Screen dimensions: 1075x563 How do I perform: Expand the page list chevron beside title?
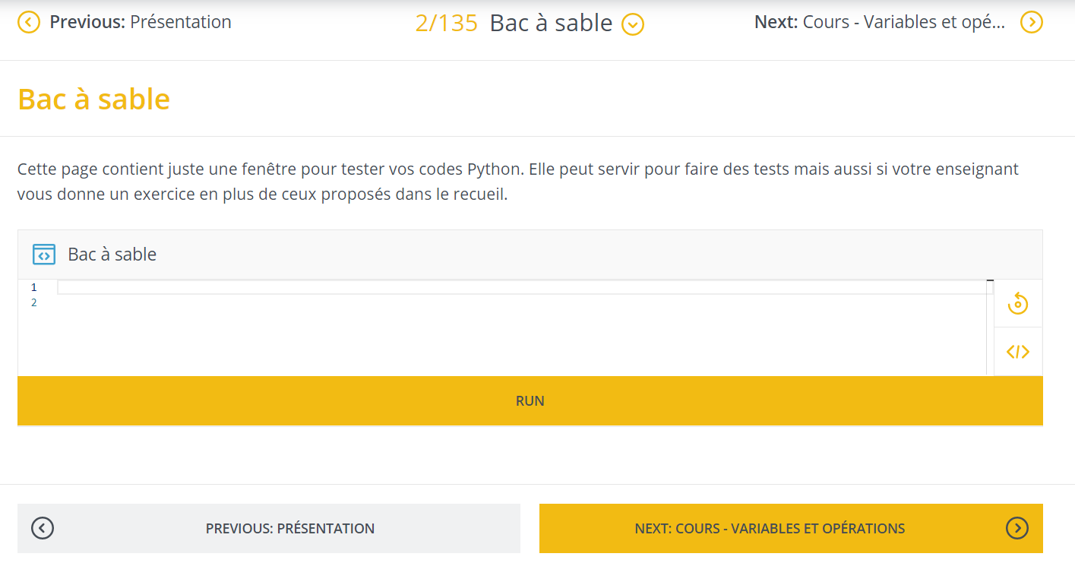[x=633, y=25]
